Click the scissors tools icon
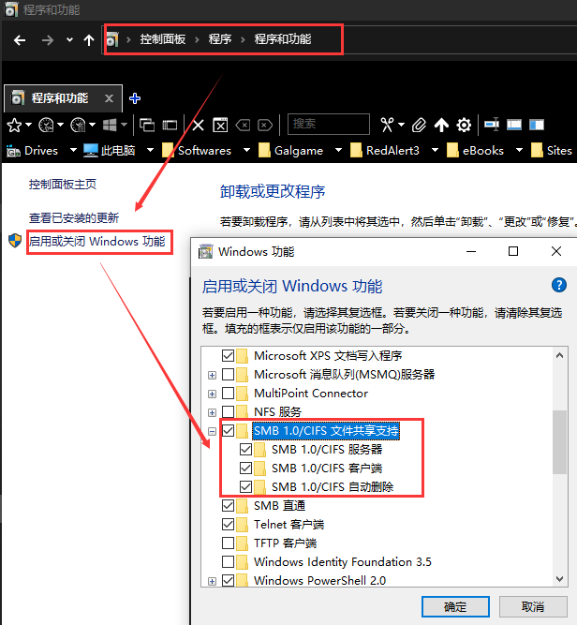Viewport: 577px width, 625px height. [x=388, y=126]
